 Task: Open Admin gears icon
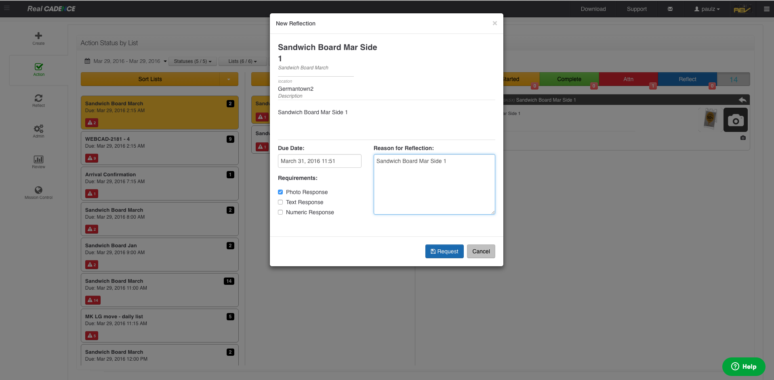tap(38, 129)
